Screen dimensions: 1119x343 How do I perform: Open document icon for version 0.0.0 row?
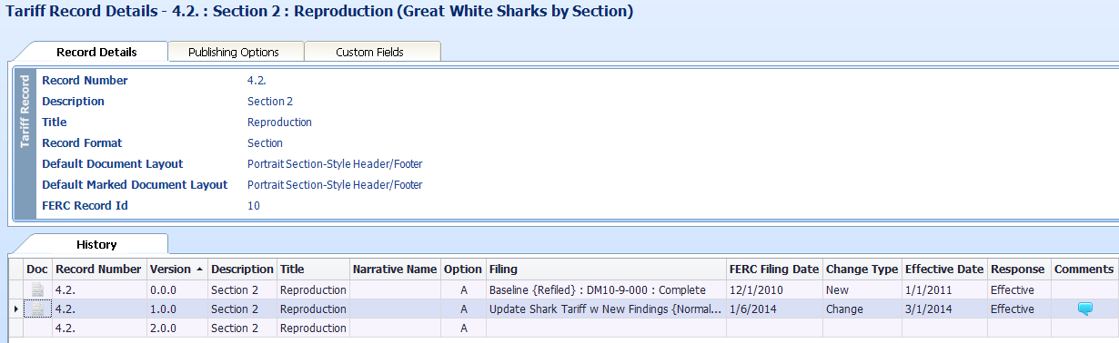point(37,289)
